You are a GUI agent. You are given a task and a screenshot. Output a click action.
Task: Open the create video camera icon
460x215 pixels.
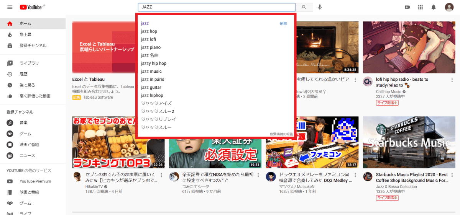tap(407, 7)
